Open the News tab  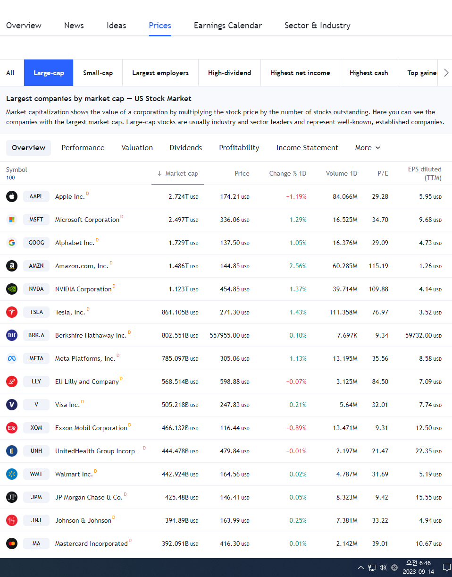[74, 25]
